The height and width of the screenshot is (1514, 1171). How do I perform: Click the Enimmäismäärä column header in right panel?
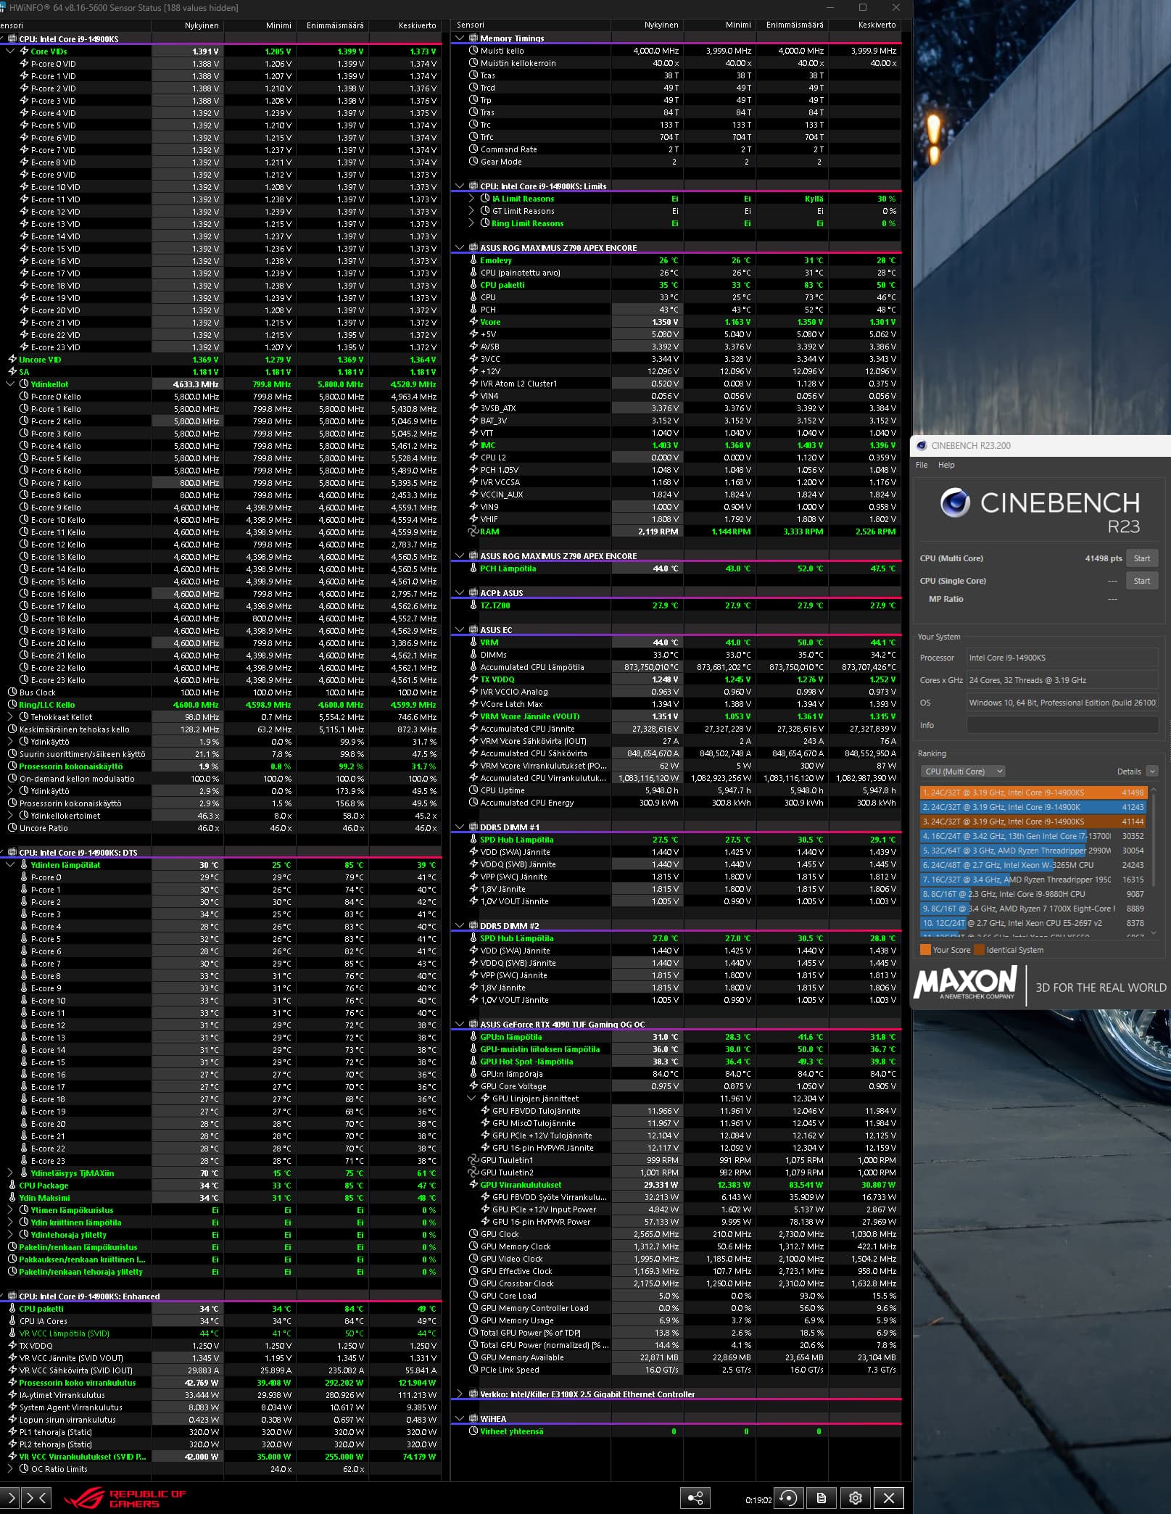coord(795,25)
